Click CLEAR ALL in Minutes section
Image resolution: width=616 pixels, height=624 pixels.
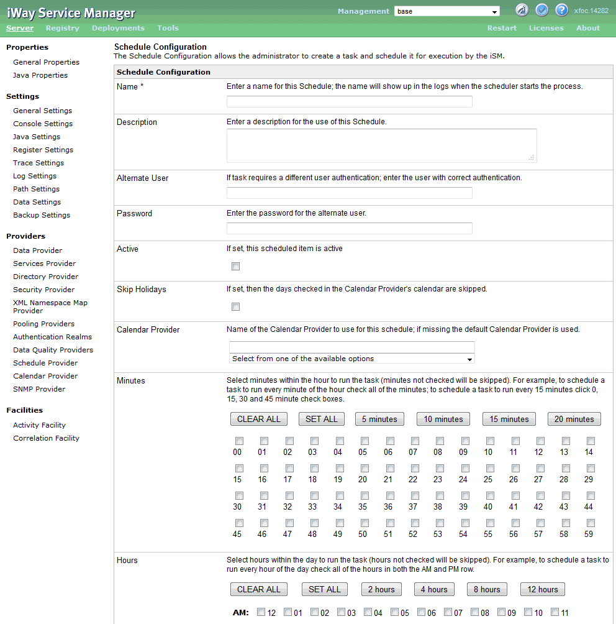[x=259, y=419]
